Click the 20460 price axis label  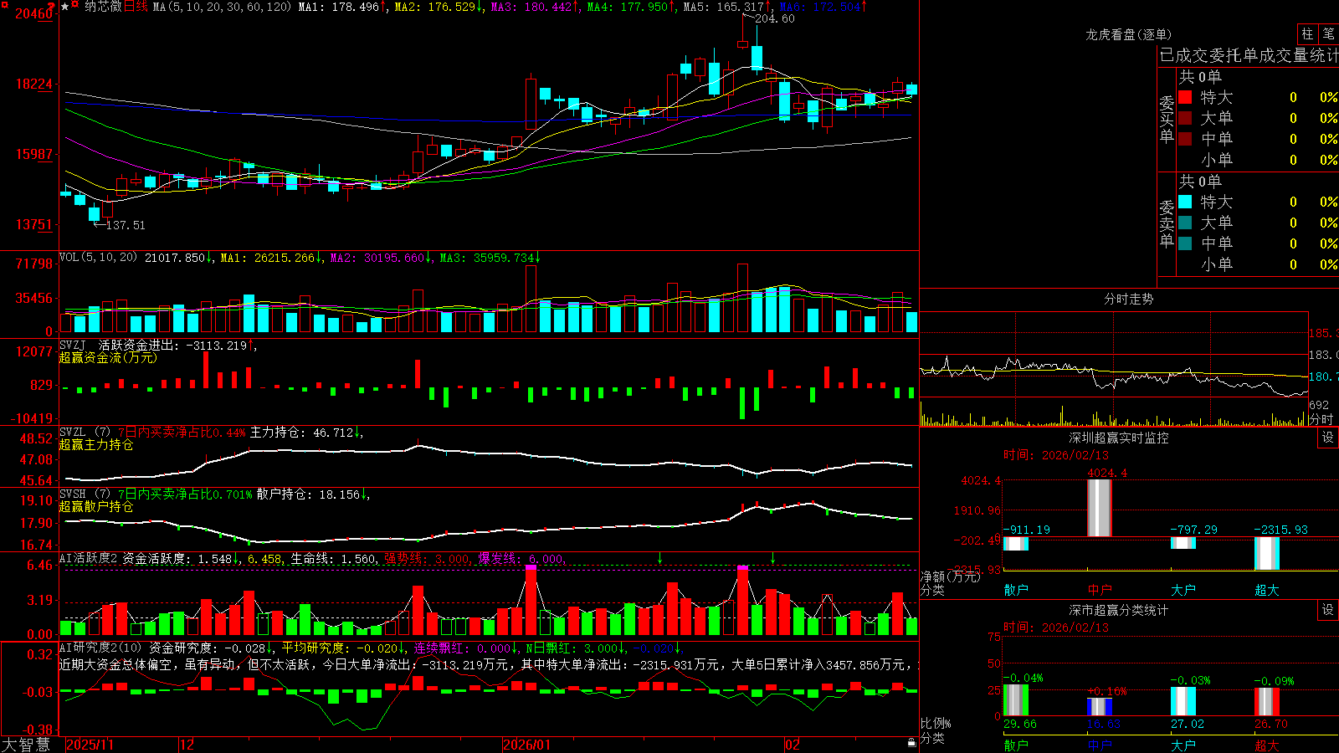click(x=34, y=13)
